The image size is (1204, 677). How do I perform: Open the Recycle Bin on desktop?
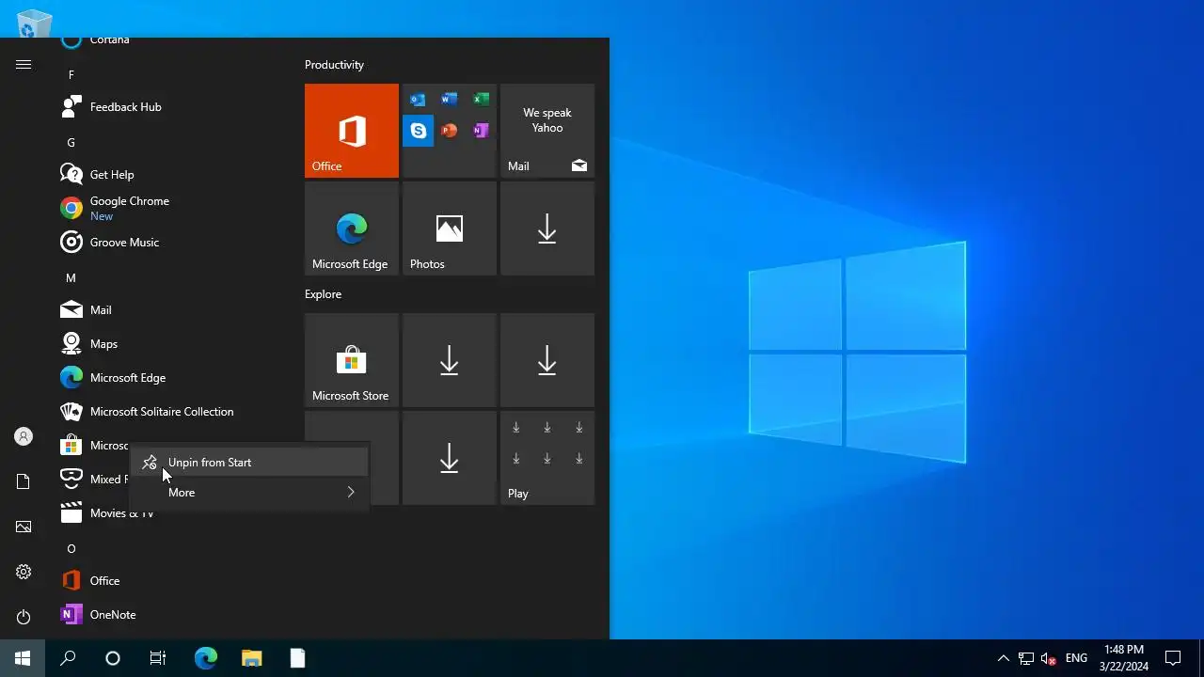click(x=33, y=23)
